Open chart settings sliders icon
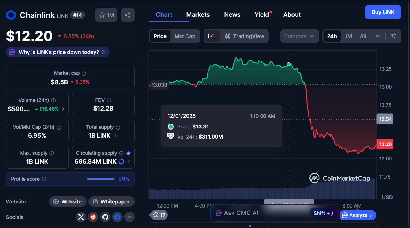The width and height of the screenshot is (410, 228). pos(393,36)
